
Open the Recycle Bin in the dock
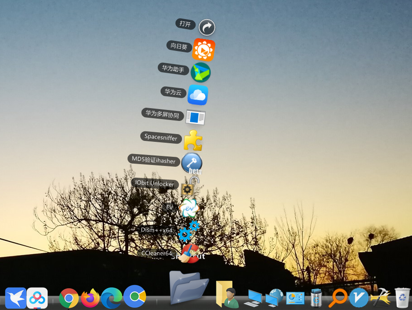click(x=402, y=298)
